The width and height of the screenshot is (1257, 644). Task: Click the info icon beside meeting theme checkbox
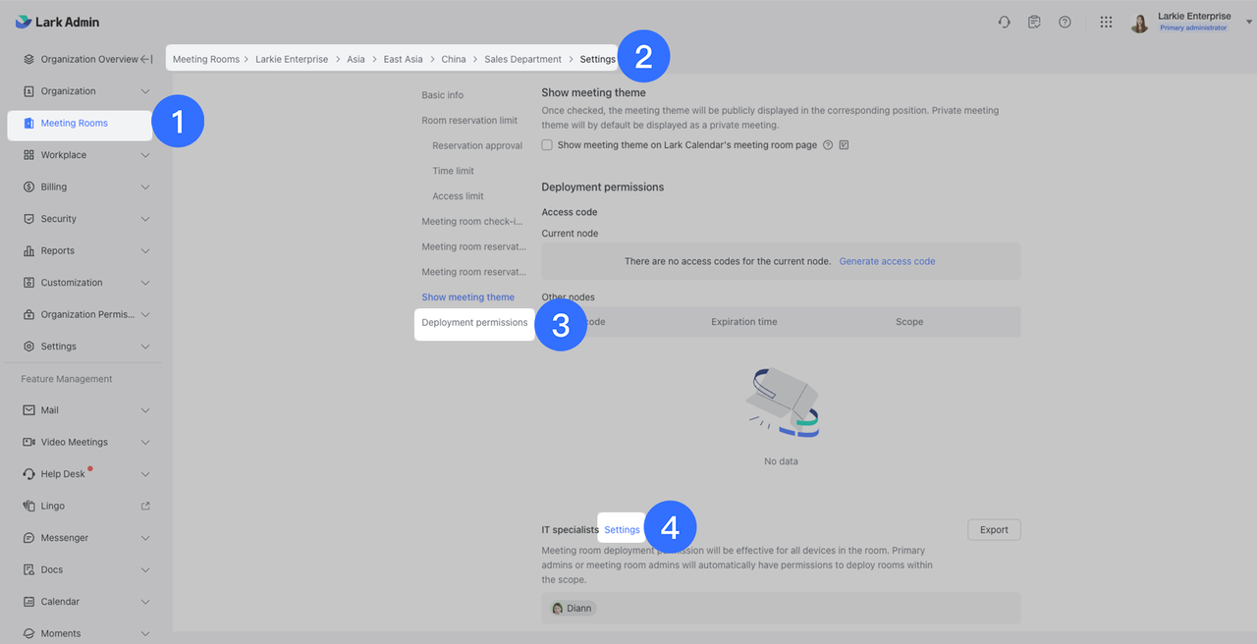(828, 145)
